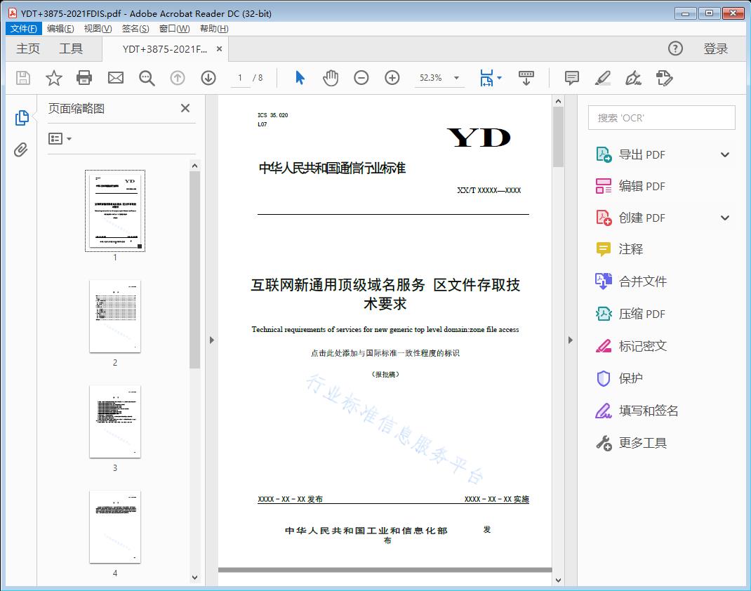Toggle the page thumbnails sidebar panel
This screenshot has height=591, width=751.
click(x=21, y=117)
